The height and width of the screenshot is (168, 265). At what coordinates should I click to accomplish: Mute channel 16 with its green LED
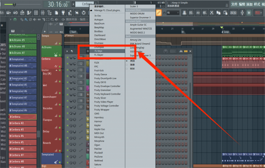[x=68, y=88]
